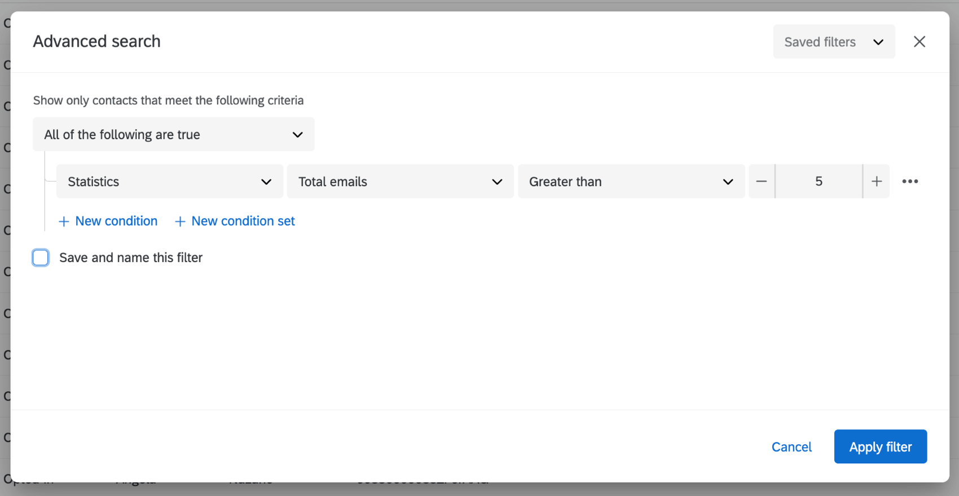Expand 'All of the following are true' selector

tap(173, 135)
